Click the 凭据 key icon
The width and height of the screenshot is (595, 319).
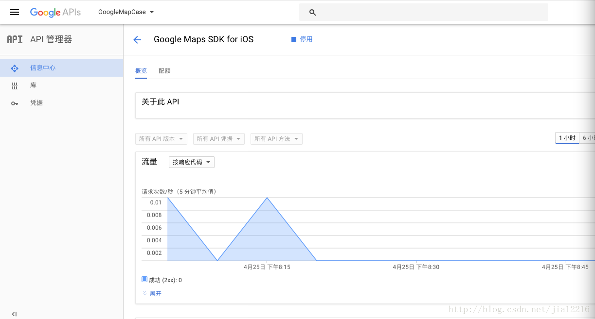[x=15, y=103]
